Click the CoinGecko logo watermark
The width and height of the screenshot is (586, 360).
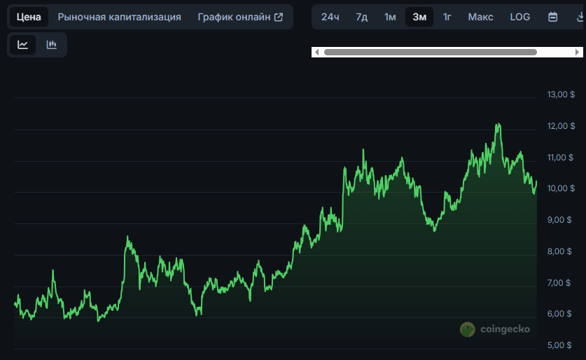tap(495, 328)
